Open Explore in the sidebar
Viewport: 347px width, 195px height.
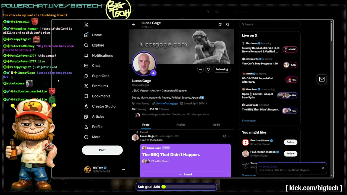point(94,45)
